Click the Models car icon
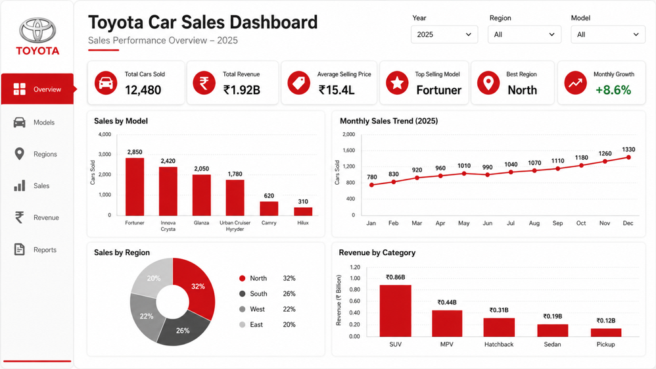 [x=19, y=122]
